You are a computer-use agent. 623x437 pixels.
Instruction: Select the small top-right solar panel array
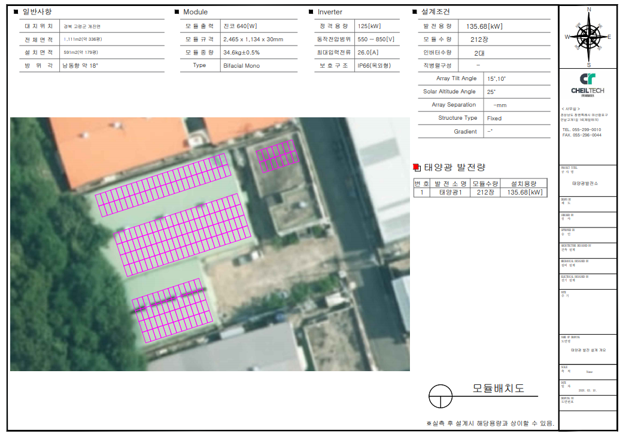tap(276, 156)
